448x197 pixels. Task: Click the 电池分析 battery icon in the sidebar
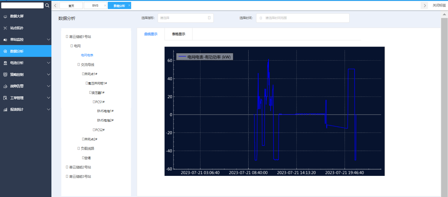tap(5, 63)
